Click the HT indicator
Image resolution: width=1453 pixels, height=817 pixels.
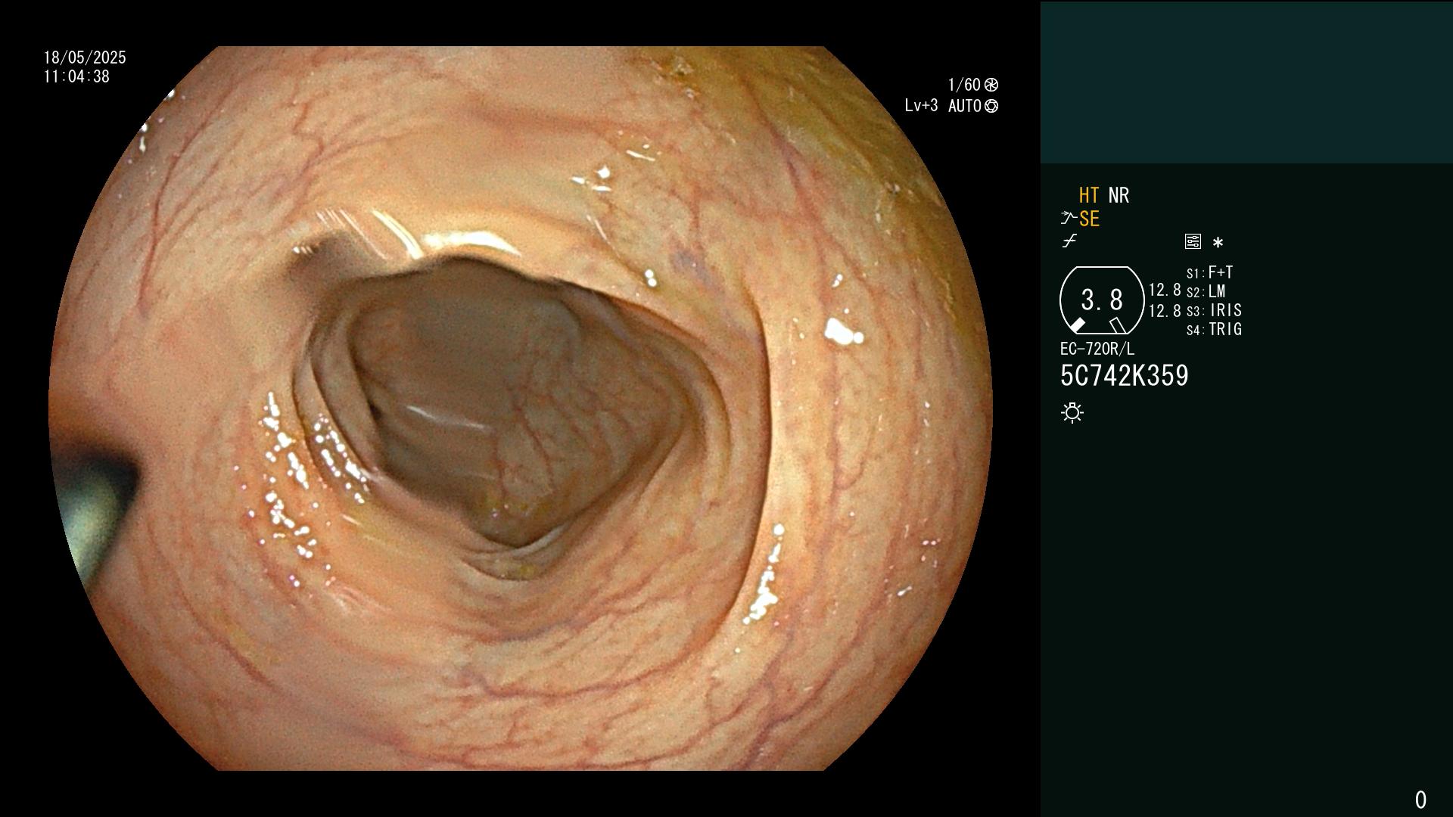tap(1089, 195)
